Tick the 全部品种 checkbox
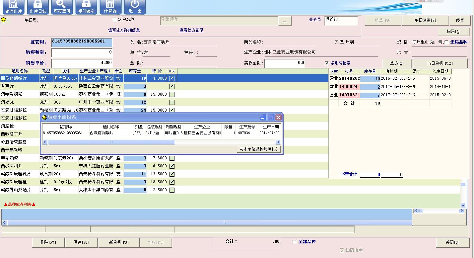 coord(295,242)
